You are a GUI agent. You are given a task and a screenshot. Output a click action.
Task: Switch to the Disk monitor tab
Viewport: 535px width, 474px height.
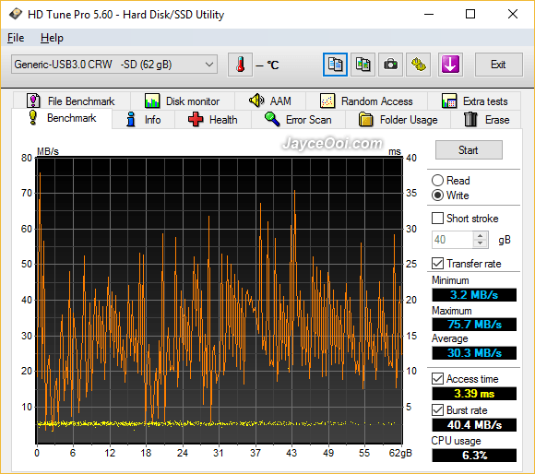coord(183,101)
